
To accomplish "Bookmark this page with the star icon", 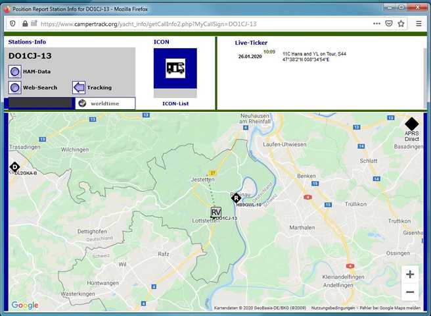I will [402, 24].
